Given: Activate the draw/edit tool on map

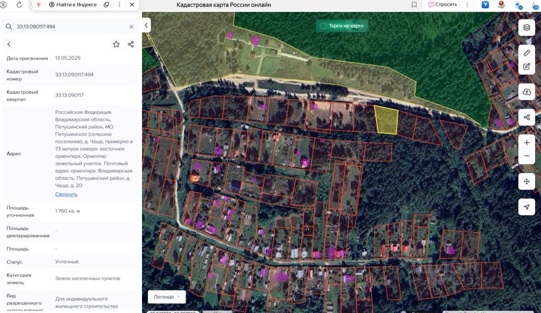Looking at the screenshot, I should coord(527,66).
